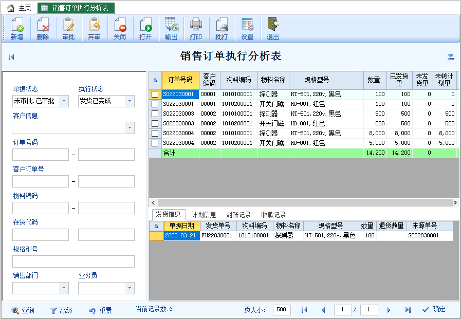Click the 物料名称 header in order grid
The image size is (461, 319).
tap(273, 80)
